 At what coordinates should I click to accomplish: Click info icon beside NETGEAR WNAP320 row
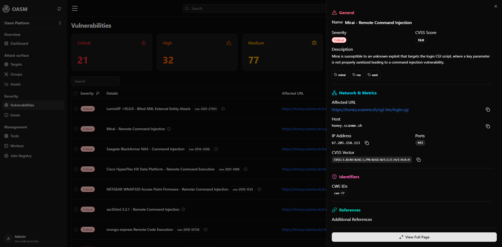pos(259,189)
